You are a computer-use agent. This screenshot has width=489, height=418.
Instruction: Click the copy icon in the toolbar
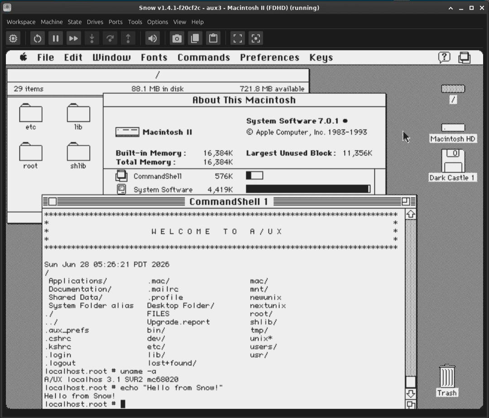tap(195, 39)
